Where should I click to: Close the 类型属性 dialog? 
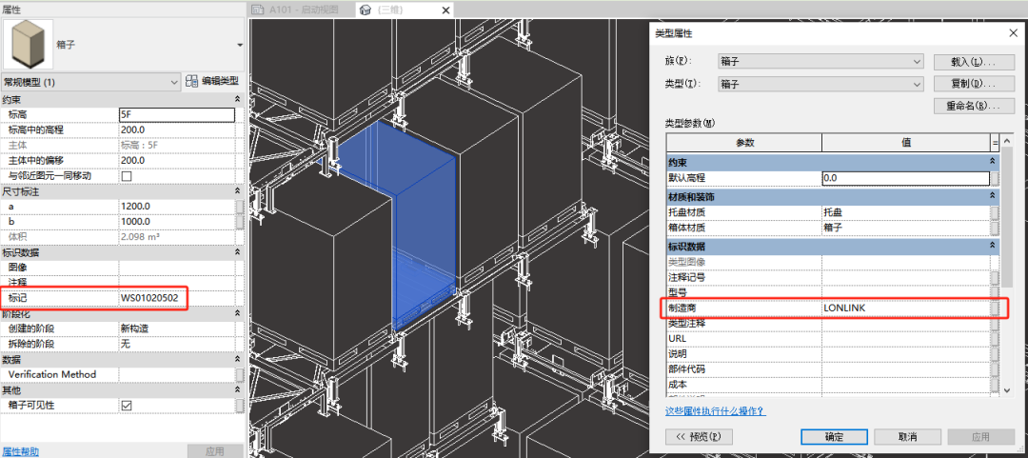coord(1013,32)
